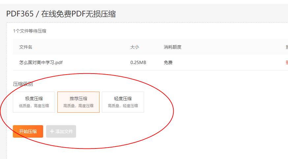Click the 大小 column header
Viewport: 288px width, 159px height.
click(x=135, y=47)
